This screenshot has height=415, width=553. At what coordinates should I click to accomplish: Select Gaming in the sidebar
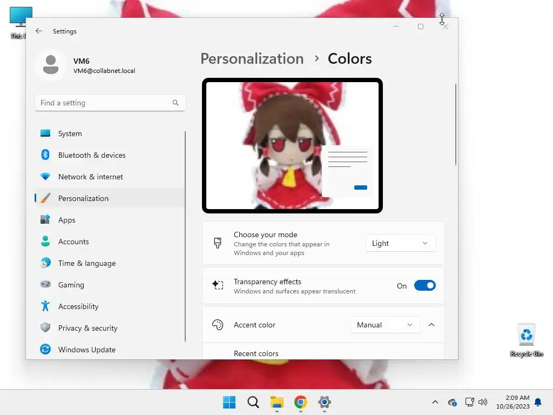(110, 284)
